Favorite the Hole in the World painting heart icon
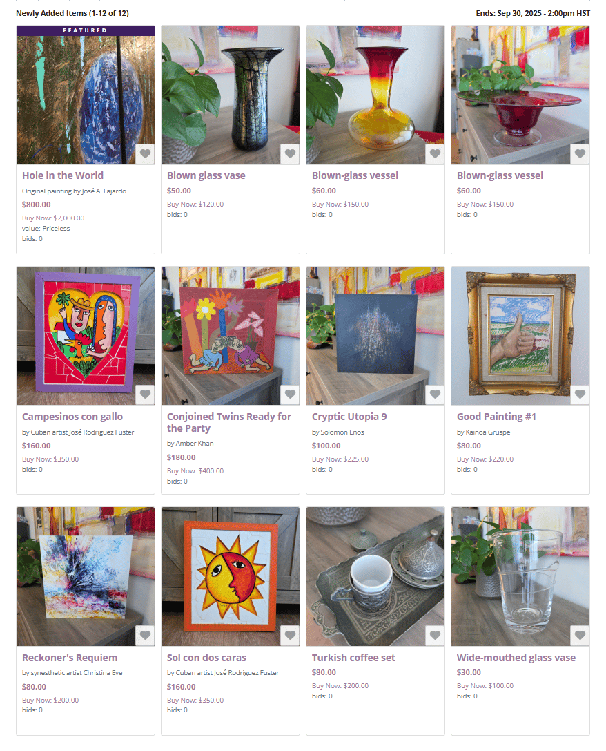 pos(145,154)
